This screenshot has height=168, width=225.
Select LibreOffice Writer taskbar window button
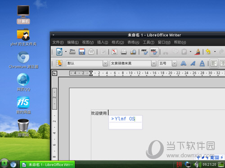[47, 164]
